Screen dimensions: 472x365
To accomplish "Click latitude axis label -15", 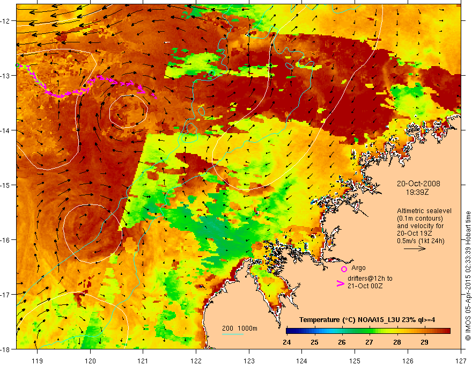I will pyautogui.click(x=5, y=185).
